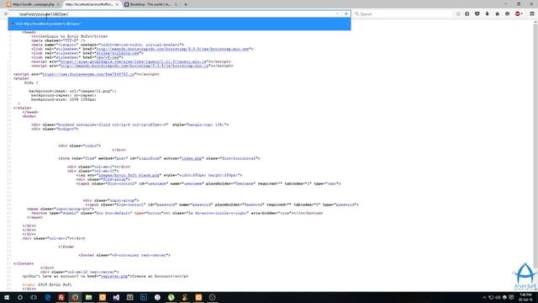Bookmark this page with the star icon
The width and height of the screenshot is (538, 303).
pos(458,14)
